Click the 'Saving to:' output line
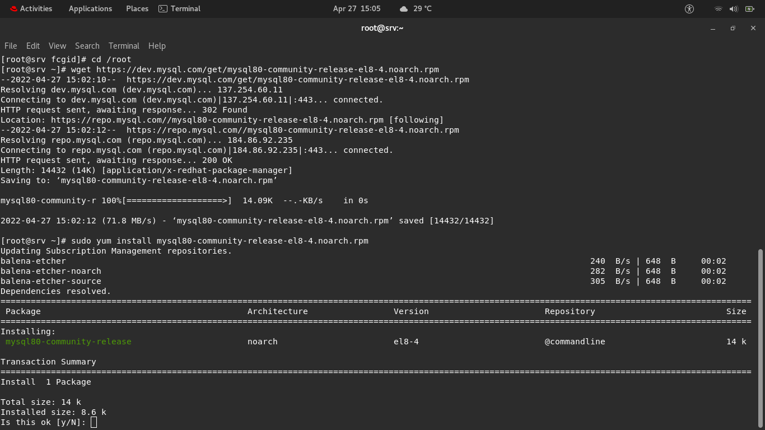 pyautogui.click(x=139, y=180)
